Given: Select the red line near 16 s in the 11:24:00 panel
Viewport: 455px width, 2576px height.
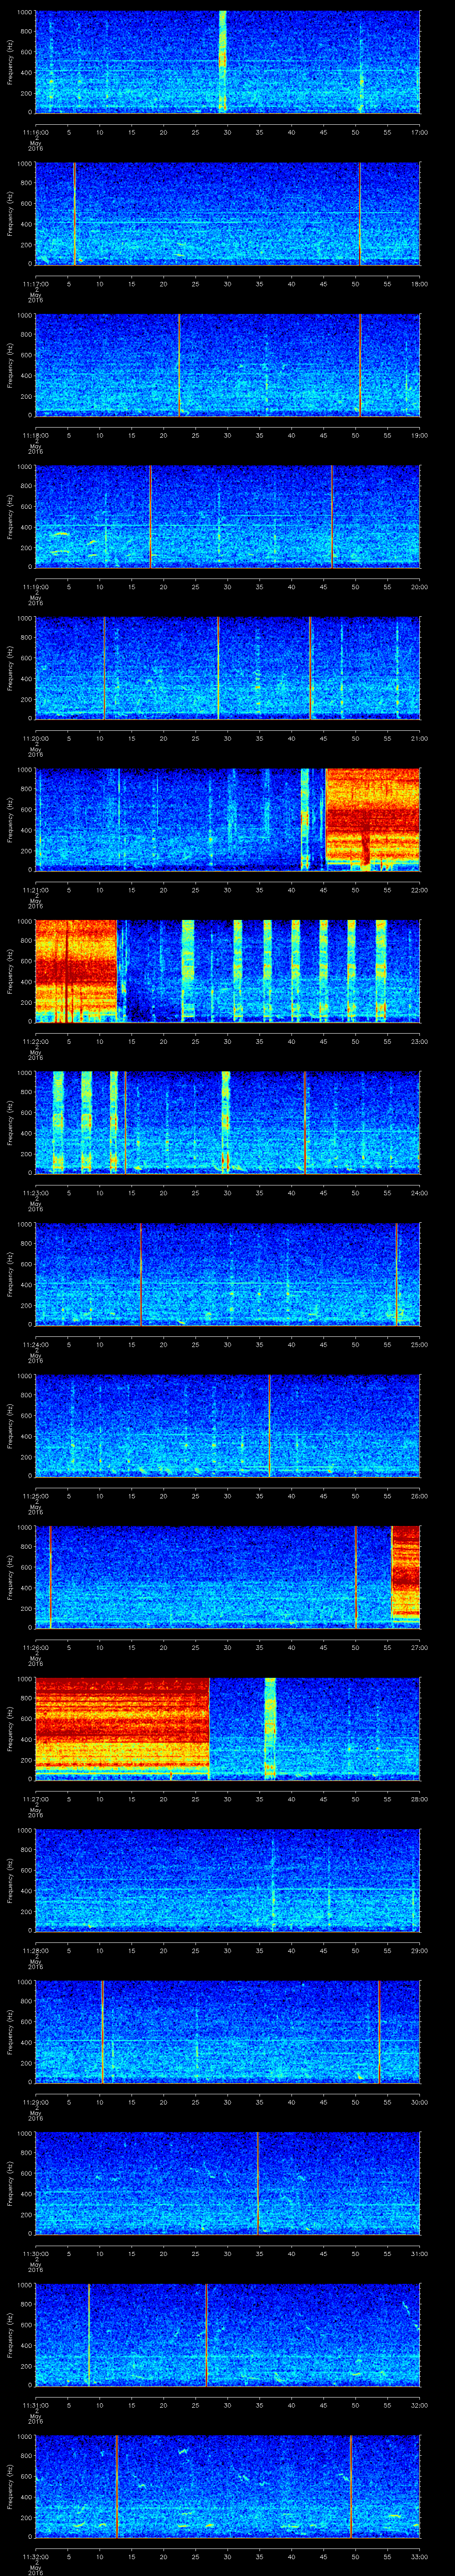Looking at the screenshot, I should click(140, 1274).
